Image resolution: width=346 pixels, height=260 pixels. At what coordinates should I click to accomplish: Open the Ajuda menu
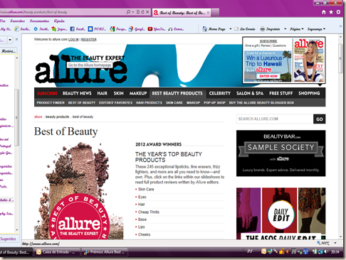point(59,21)
